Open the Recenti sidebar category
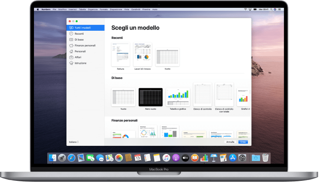The image size is (319, 182). (86, 34)
